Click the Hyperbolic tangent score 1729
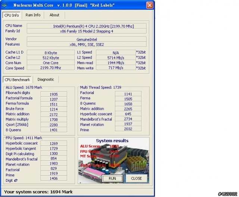239x197 pixels. coord(54,148)
